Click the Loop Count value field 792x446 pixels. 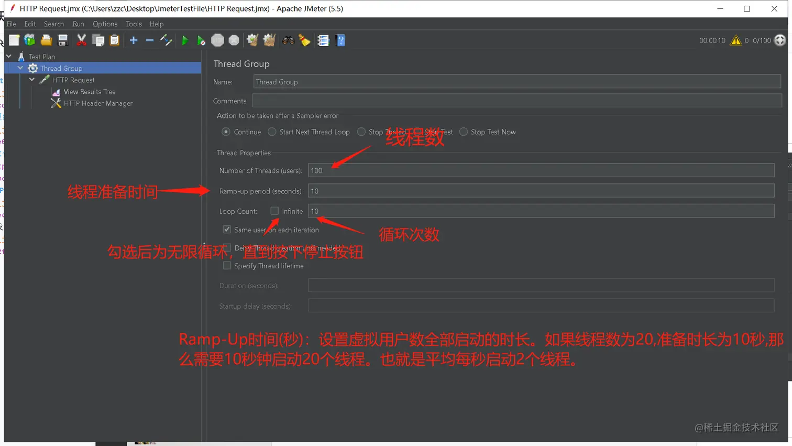[x=541, y=211]
